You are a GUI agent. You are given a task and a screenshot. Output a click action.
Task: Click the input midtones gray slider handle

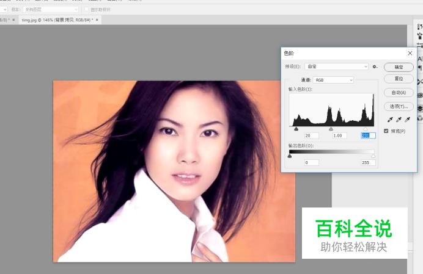pos(331,129)
